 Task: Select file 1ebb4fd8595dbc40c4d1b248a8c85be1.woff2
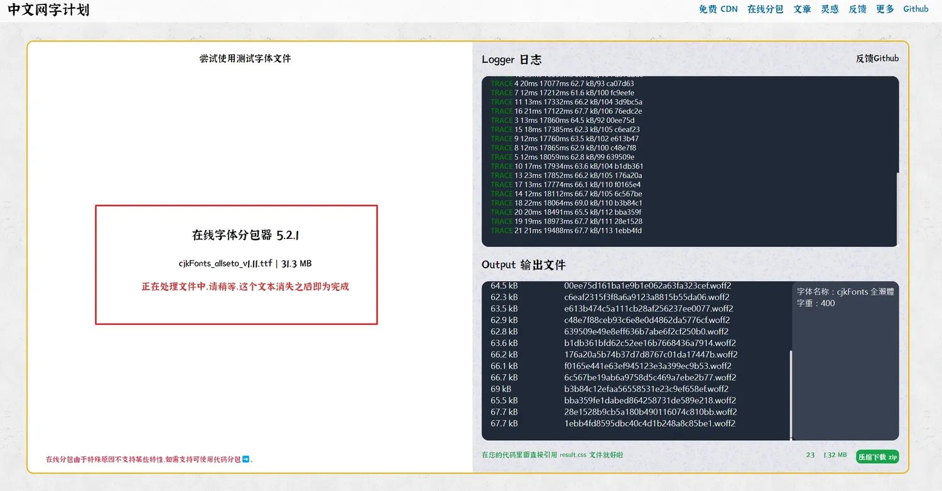click(649, 424)
